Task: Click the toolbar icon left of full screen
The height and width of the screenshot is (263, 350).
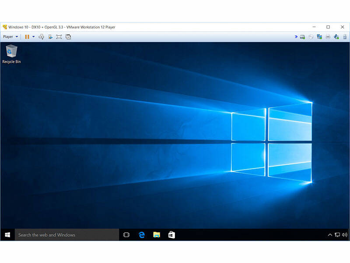Action: pyautogui.click(x=50, y=37)
